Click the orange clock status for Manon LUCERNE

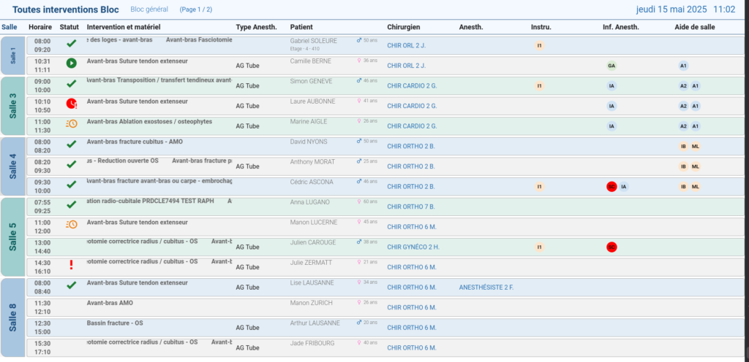(71, 225)
